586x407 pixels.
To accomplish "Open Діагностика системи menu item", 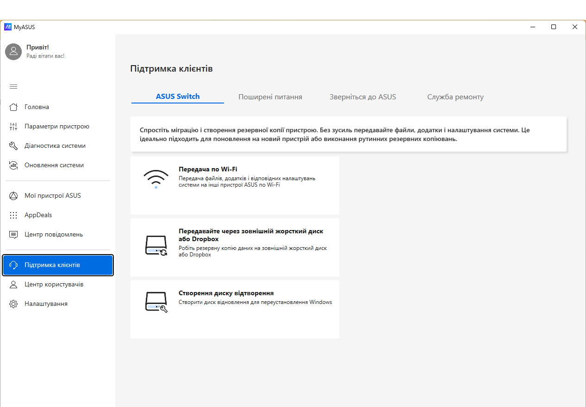I will tap(58, 146).
